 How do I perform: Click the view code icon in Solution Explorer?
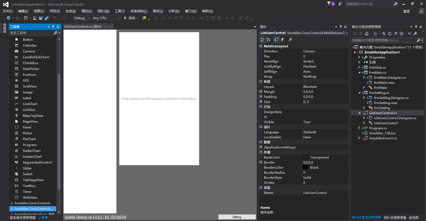pos(409,34)
